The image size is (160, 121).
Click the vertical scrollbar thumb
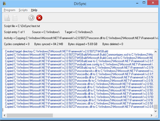tap(155, 107)
